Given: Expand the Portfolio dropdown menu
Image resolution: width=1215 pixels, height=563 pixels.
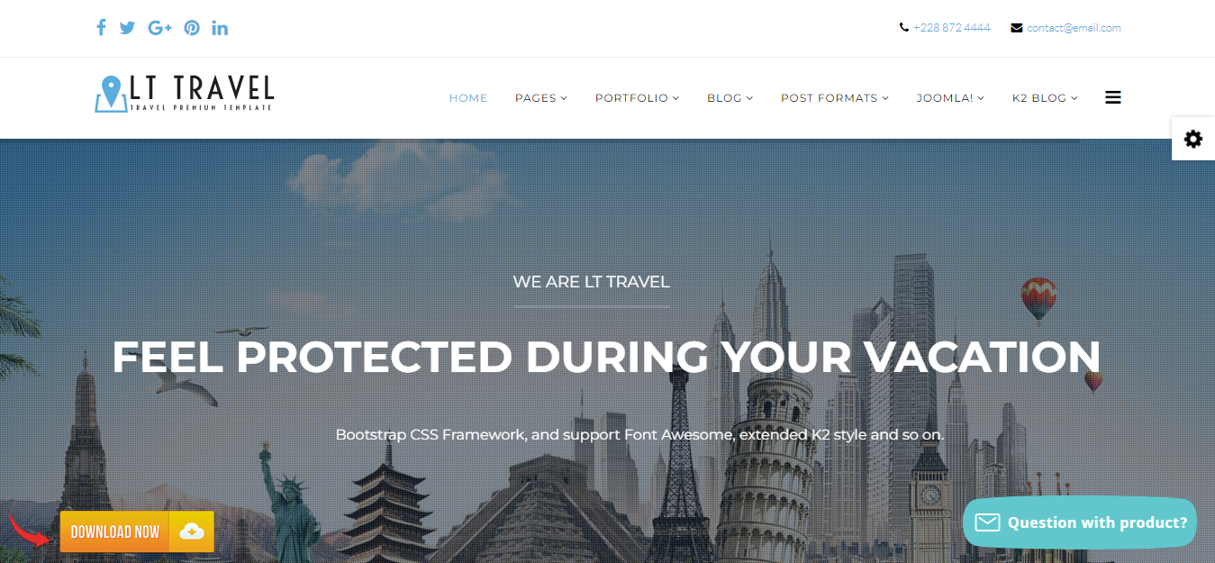Looking at the screenshot, I should click(637, 97).
